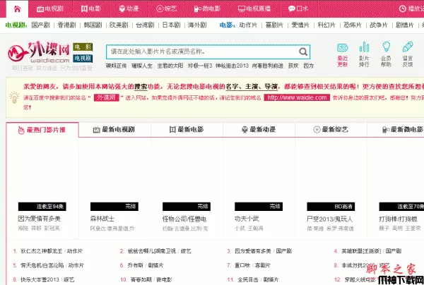This screenshot has width=424, height=285.
Task: Select 喜剧片 movie category link
Action: [274, 25]
